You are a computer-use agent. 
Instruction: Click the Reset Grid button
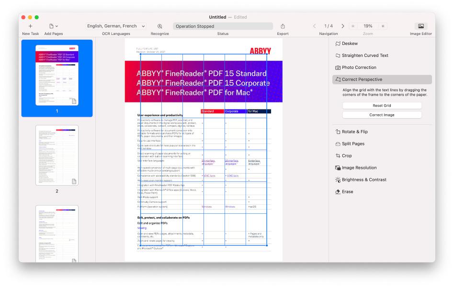382,106
